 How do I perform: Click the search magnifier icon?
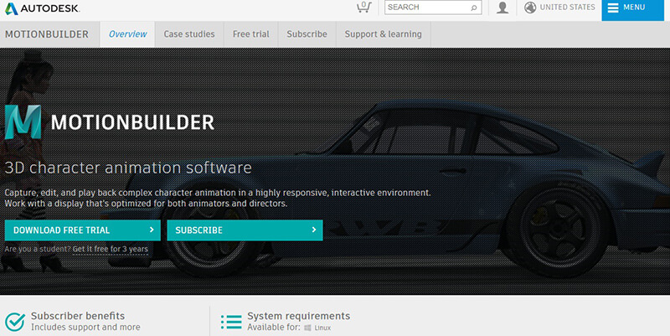[473, 8]
